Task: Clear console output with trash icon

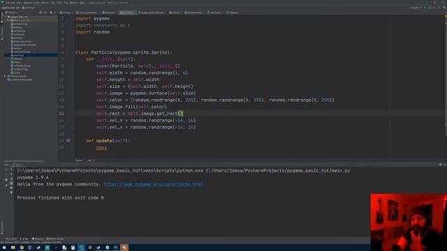Action: [11, 192]
